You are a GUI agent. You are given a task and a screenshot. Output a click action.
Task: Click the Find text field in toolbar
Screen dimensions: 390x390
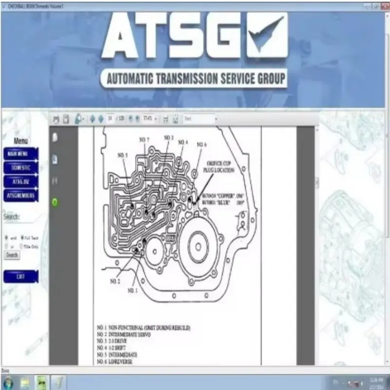pyautogui.click(x=199, y=119)
